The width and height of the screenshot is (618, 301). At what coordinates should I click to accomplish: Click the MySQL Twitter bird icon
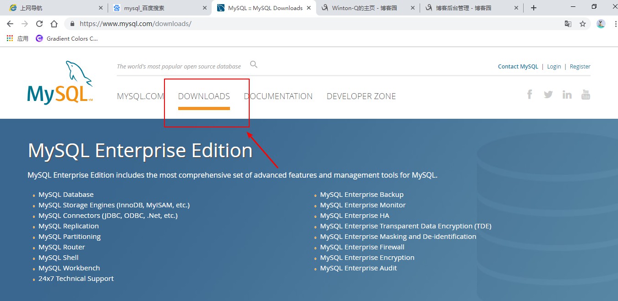[x=548, y=94]
